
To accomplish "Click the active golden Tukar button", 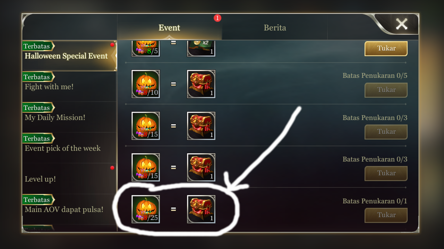I will (386, 48).
